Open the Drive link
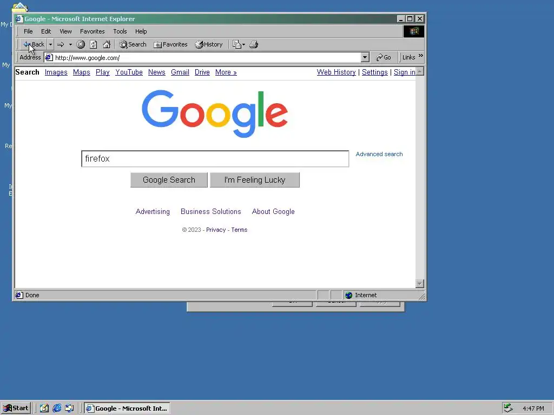Viewport: 554px width, 415px height. 202,72
